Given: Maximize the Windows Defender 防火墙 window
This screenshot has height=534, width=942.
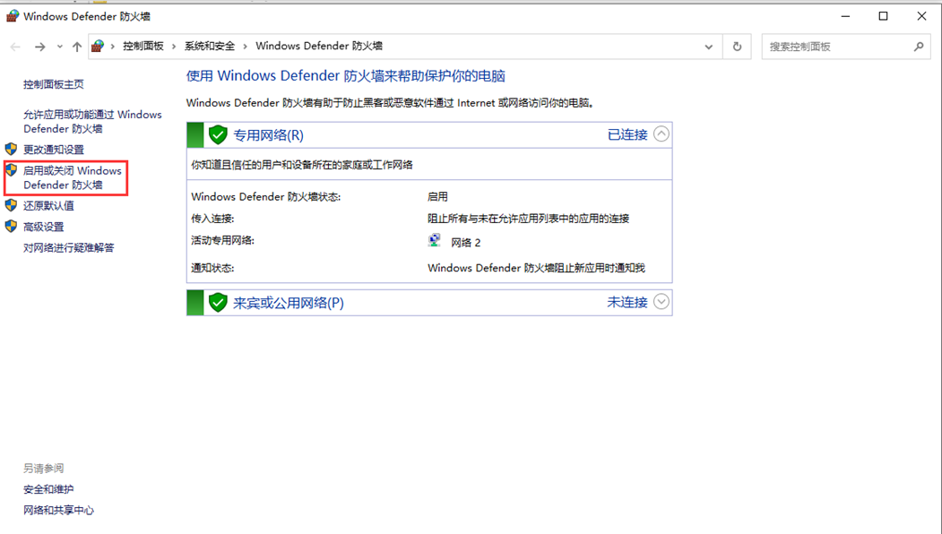Looking at the screenshot, I should point(883,16).
